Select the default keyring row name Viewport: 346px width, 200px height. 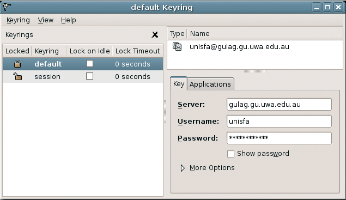[x=48, y=64]
